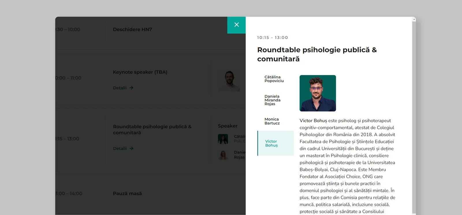
Task: Close the speaker details panel
Action: click(236, 25)
